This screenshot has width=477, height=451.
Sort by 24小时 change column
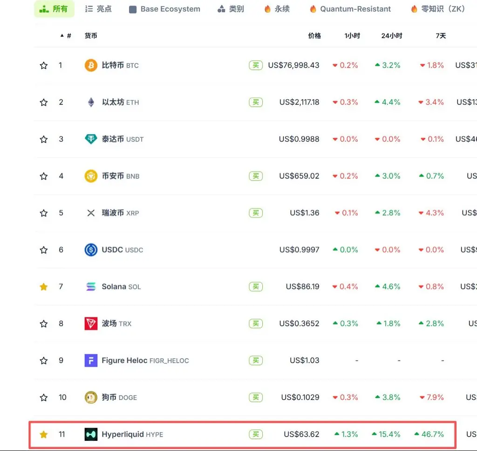point(392,36)
